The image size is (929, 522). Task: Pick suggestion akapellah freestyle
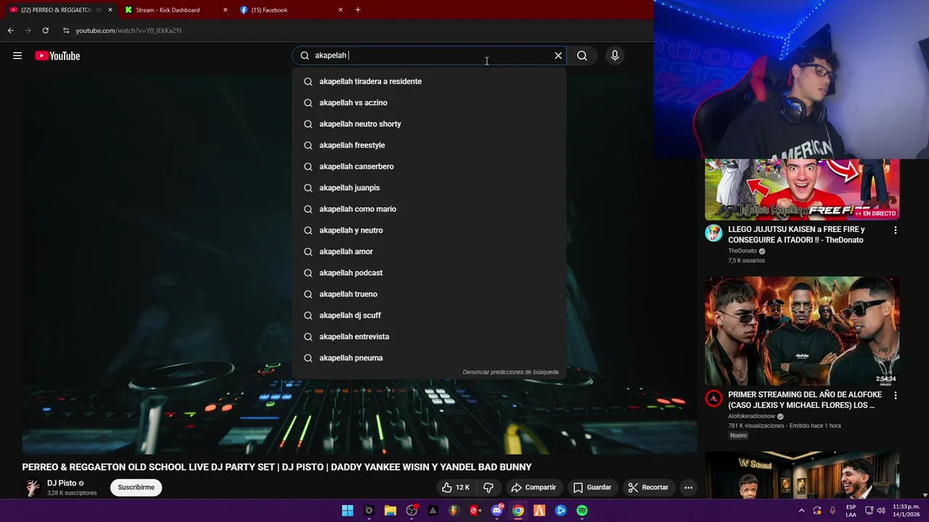429,145
